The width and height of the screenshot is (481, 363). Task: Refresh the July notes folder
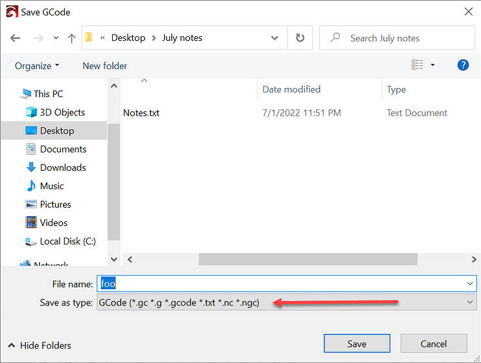point(299,38)
